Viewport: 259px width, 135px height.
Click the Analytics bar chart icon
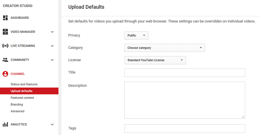[5, 124]
